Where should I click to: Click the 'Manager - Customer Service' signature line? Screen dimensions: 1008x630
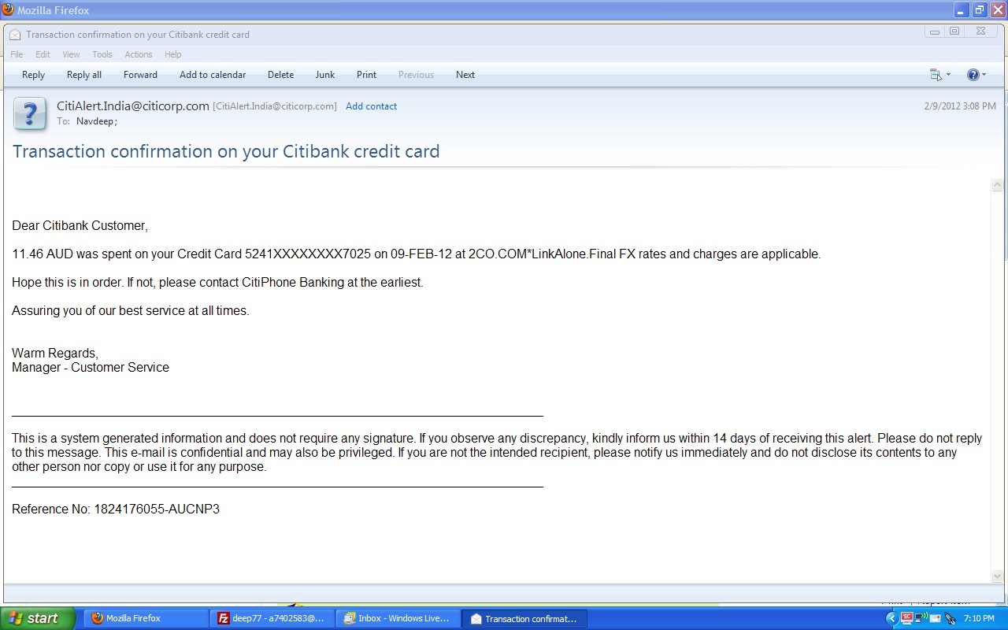point(91,368)
